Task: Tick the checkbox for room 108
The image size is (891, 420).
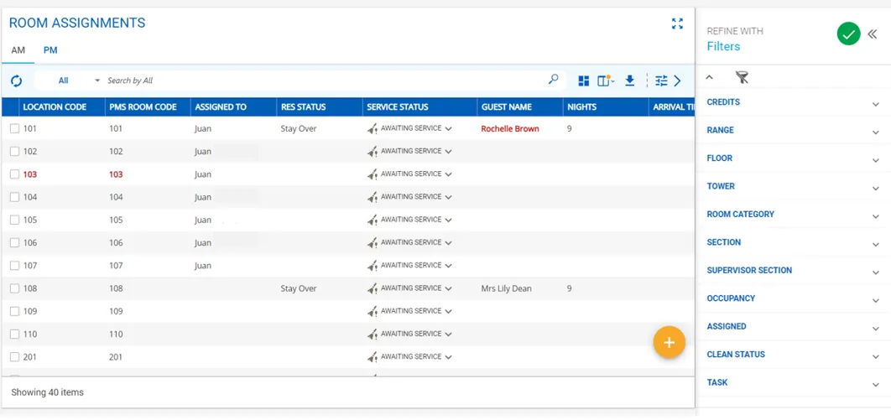Action: [x=15, y=288]
